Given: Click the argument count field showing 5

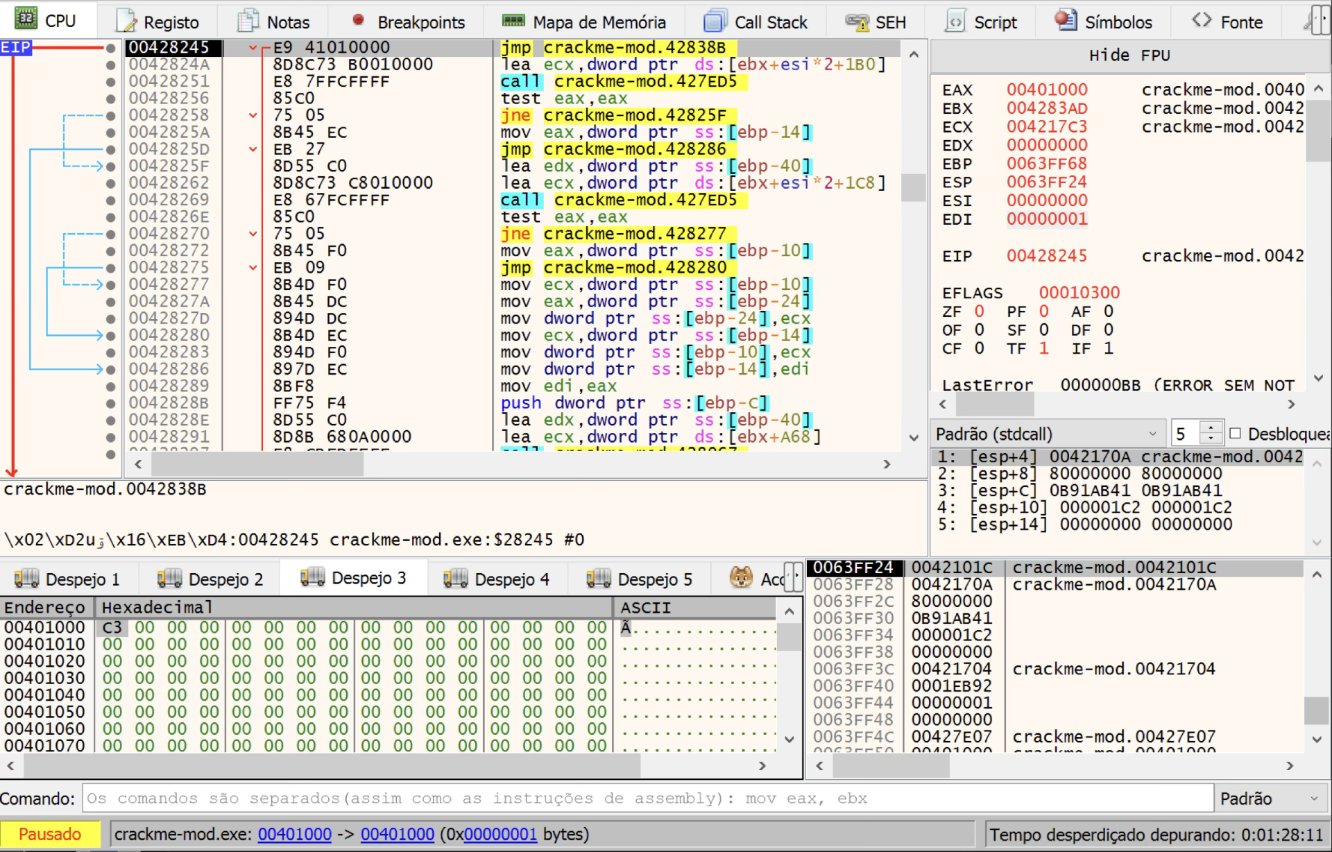Looking at the screenshot, I should (1186, 434).
